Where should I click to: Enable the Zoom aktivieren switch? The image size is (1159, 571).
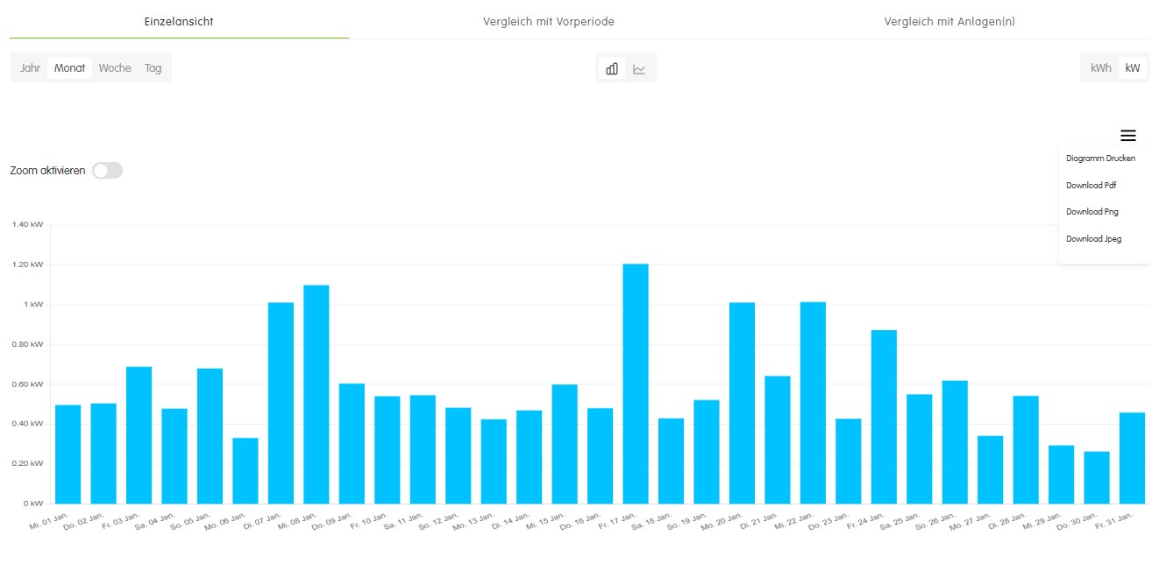pos(108,171)
